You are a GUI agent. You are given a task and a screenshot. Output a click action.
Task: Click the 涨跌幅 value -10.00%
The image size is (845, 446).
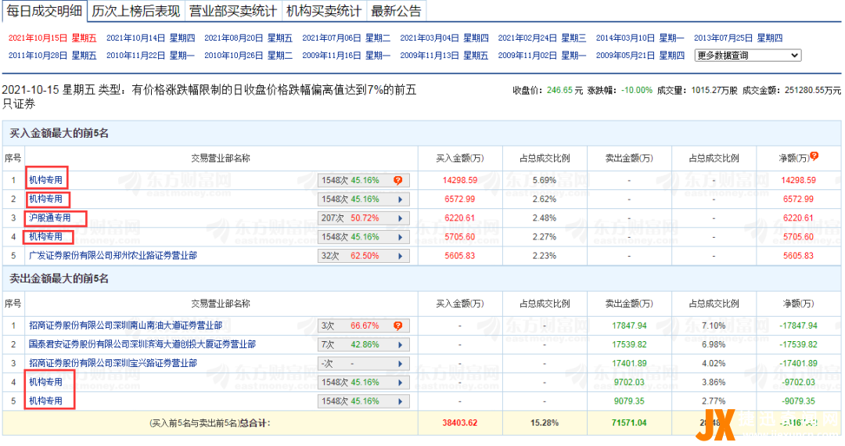(636, 91)
